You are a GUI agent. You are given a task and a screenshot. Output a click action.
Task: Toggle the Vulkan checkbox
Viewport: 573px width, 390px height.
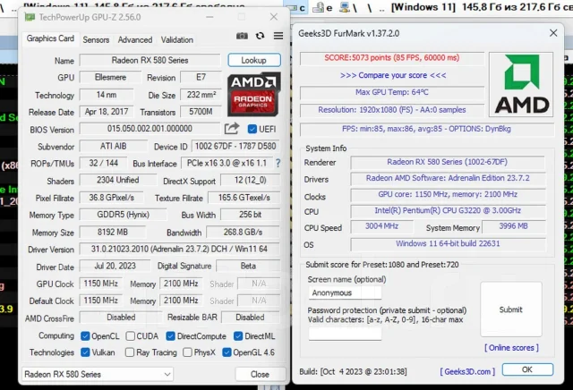[85, 352]
